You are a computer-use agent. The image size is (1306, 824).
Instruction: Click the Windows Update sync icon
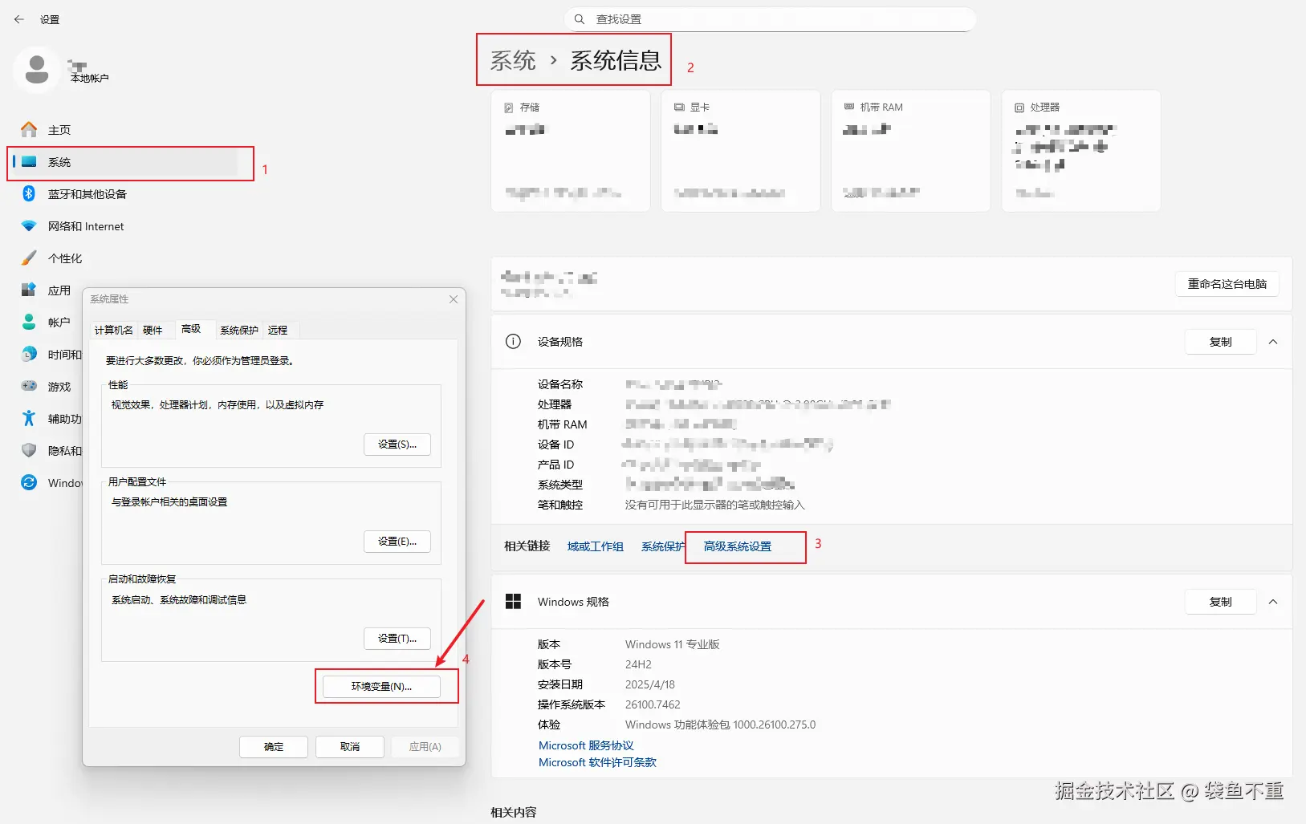[x=29, y=482]
